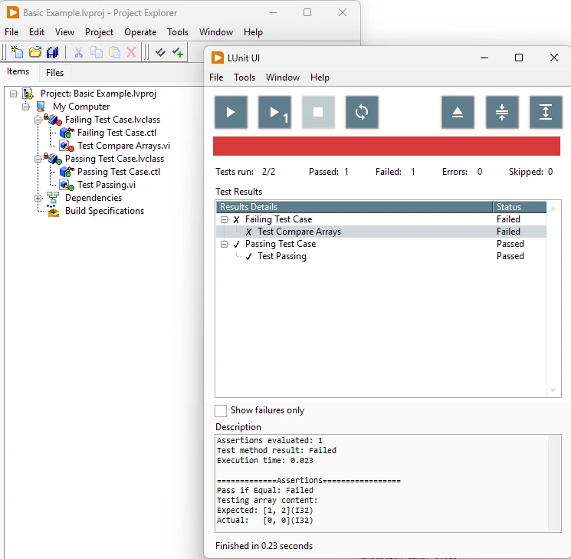Switch to the Items tab

(18, 71)
